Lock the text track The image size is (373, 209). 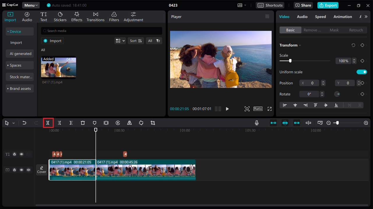pos(14,154)
